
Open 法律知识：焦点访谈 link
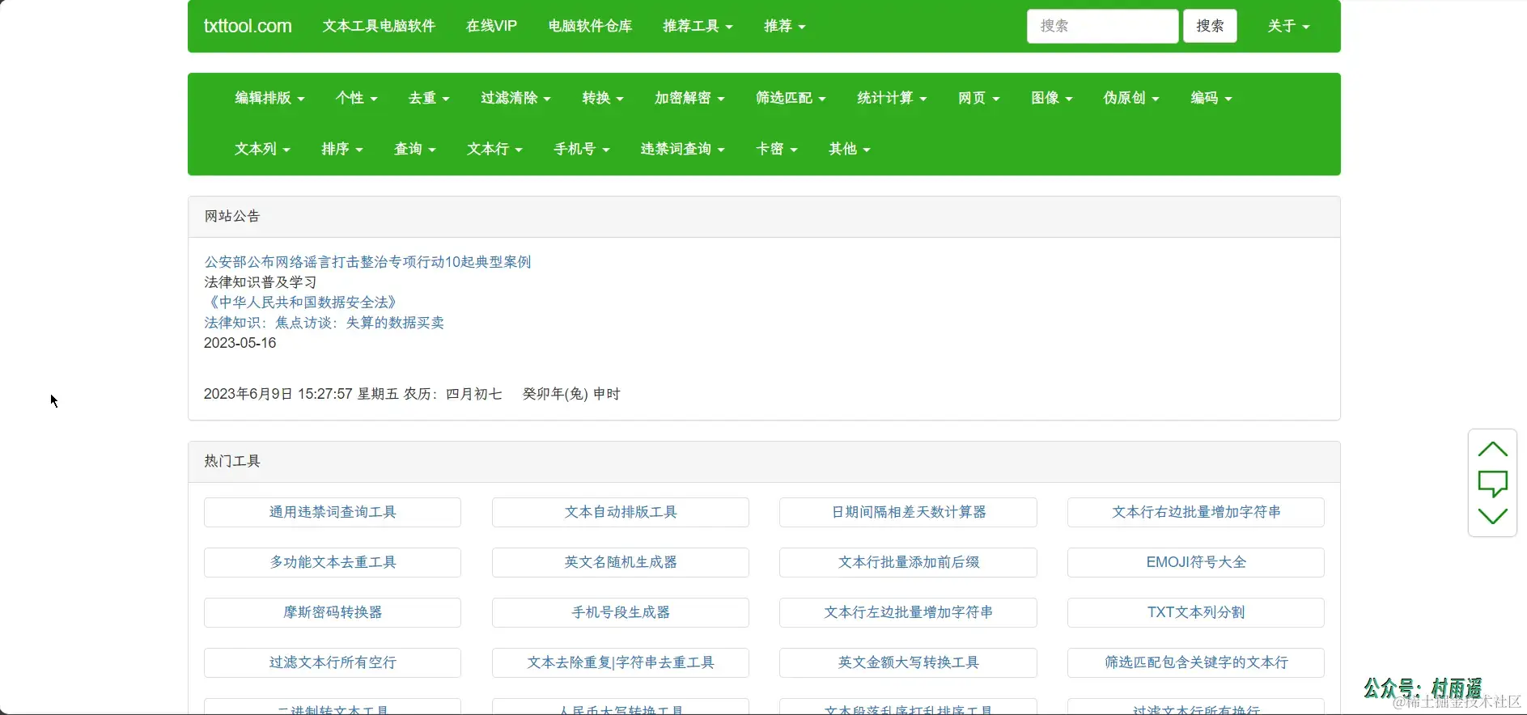(324, 323)
